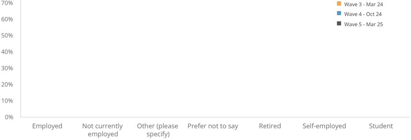Click the 0% y-axis tick label
Screen dimensions: 411x140
pos(9,117)
